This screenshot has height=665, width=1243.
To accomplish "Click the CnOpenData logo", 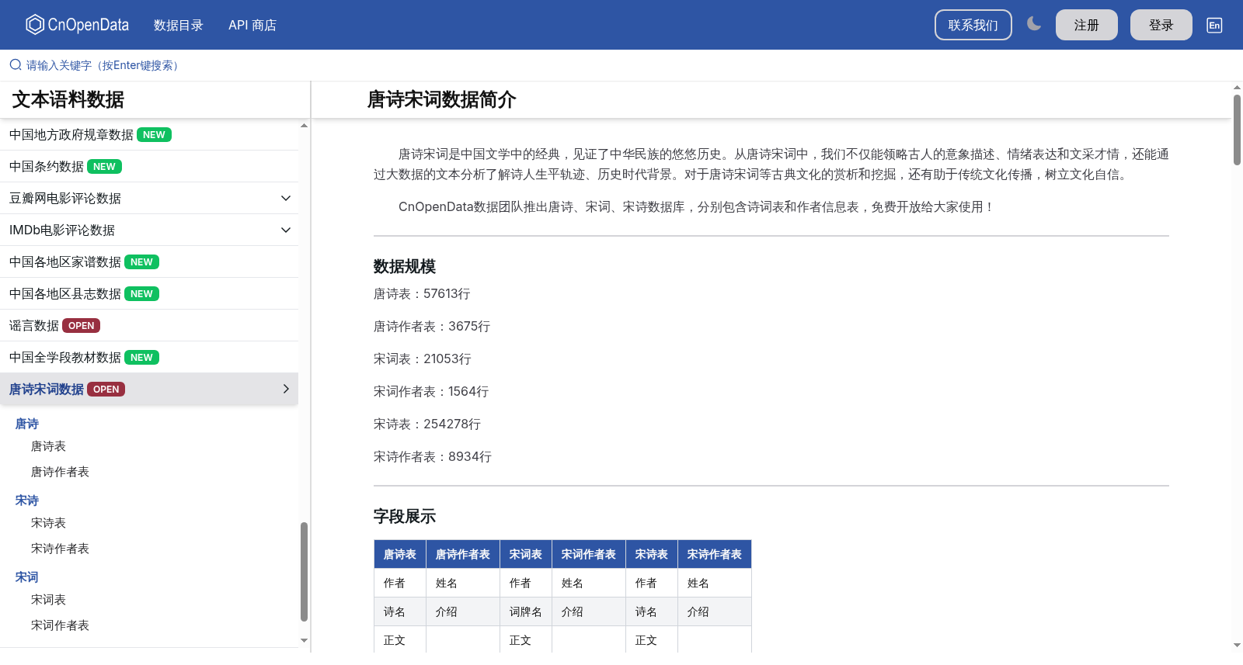I will pyautogui.click(x=77, y=25).
